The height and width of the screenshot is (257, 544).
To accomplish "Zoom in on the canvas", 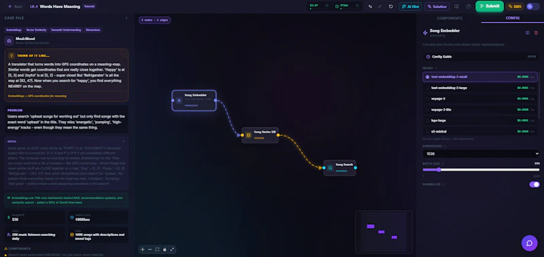I will (143, 250).
